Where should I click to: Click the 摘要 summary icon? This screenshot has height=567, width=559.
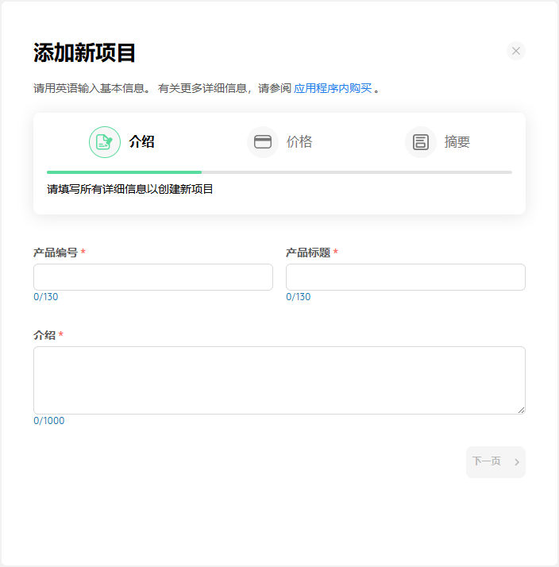point(421,142)
